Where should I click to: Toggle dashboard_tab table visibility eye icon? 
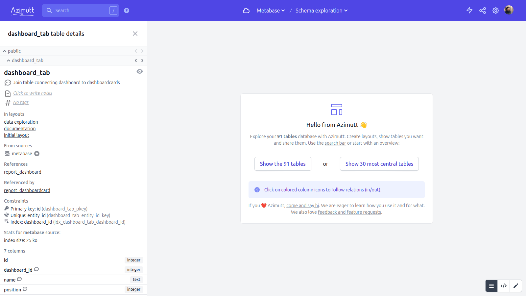[140, 72]
